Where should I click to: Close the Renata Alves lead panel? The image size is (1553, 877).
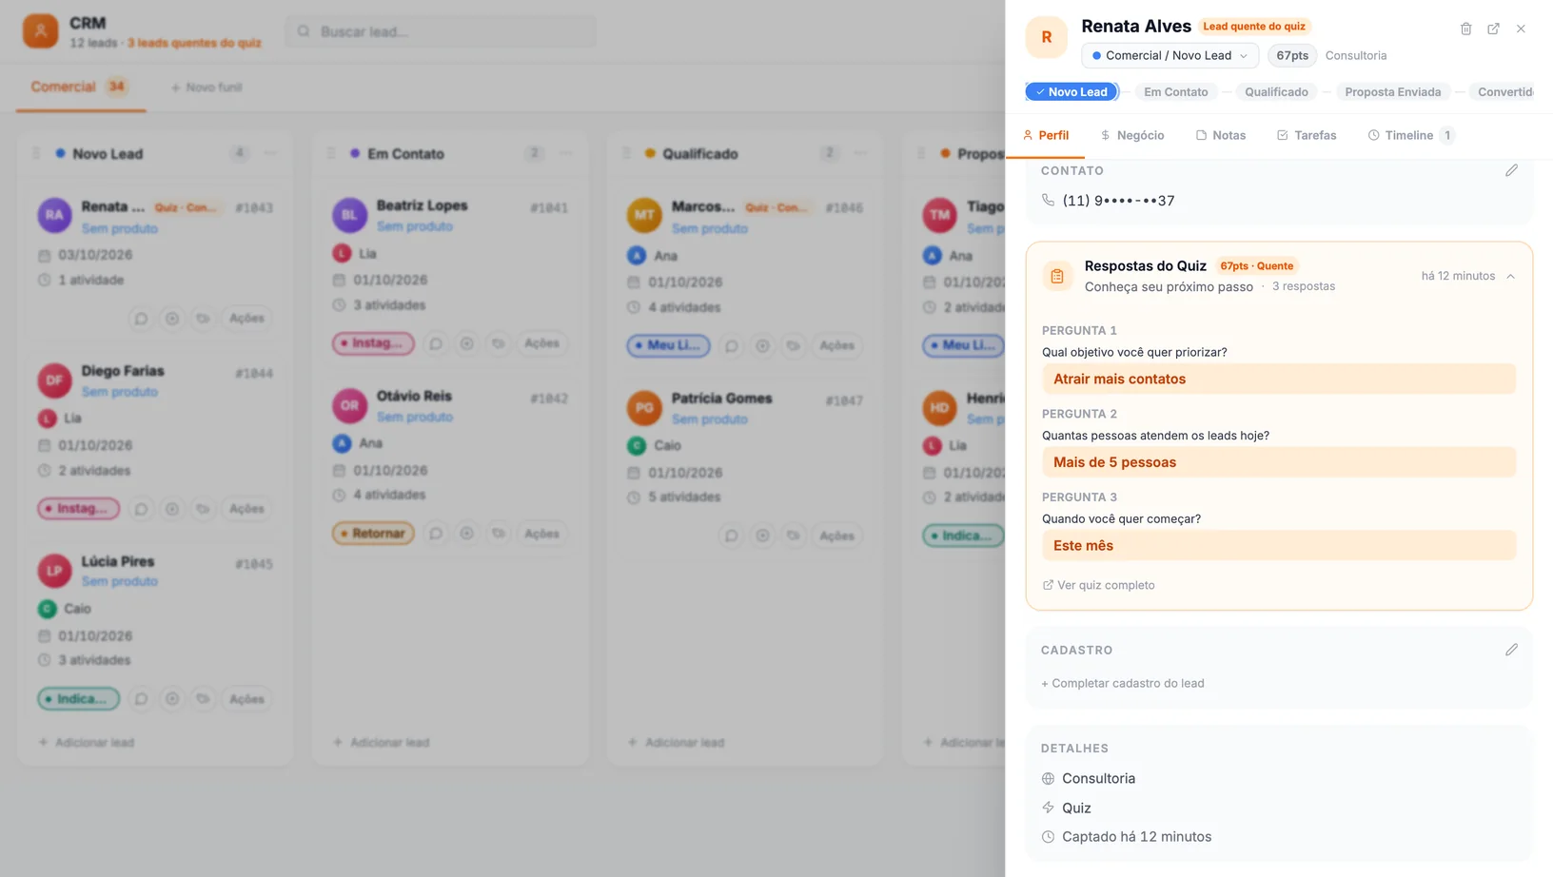coord(1521,29)
